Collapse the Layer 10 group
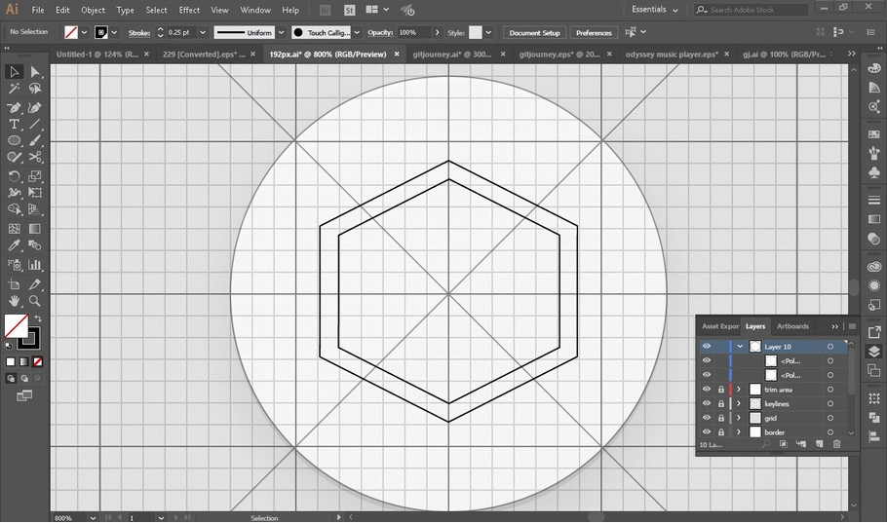The image size is (887, 523). (x=740, y=347)
